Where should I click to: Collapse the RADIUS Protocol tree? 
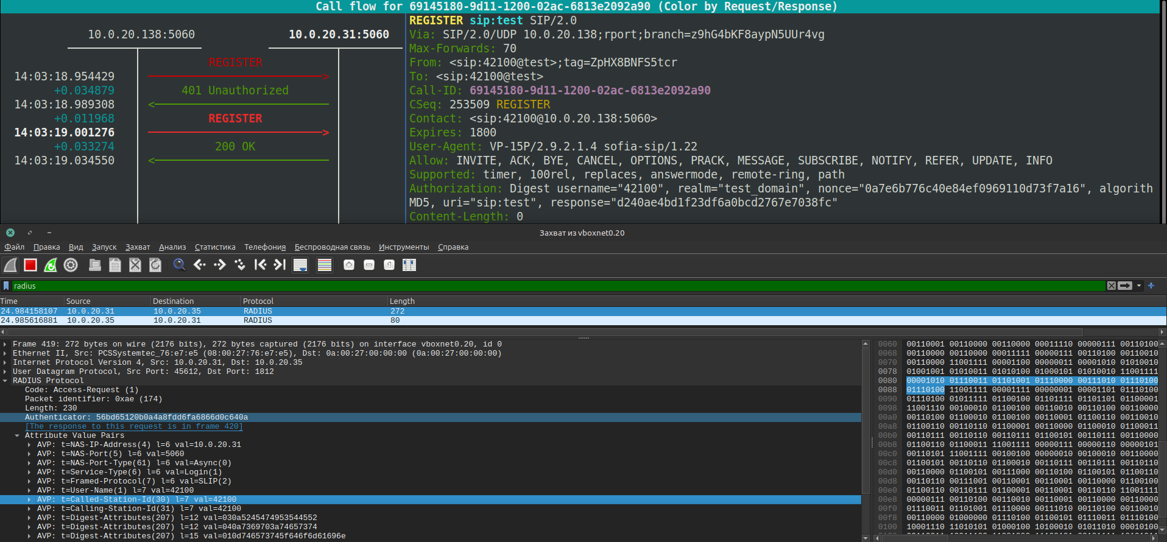pyautogui.click(x=5, y=381)
